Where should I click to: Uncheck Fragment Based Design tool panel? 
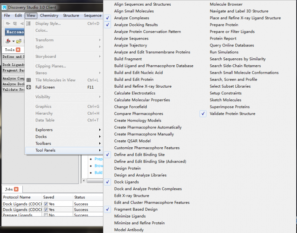click(x=107, y=209)
